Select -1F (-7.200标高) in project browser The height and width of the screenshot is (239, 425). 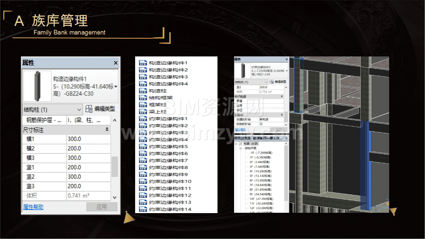261,153
